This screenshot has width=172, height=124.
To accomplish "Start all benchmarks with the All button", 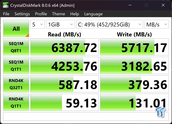I will click(x=16, y=28).
